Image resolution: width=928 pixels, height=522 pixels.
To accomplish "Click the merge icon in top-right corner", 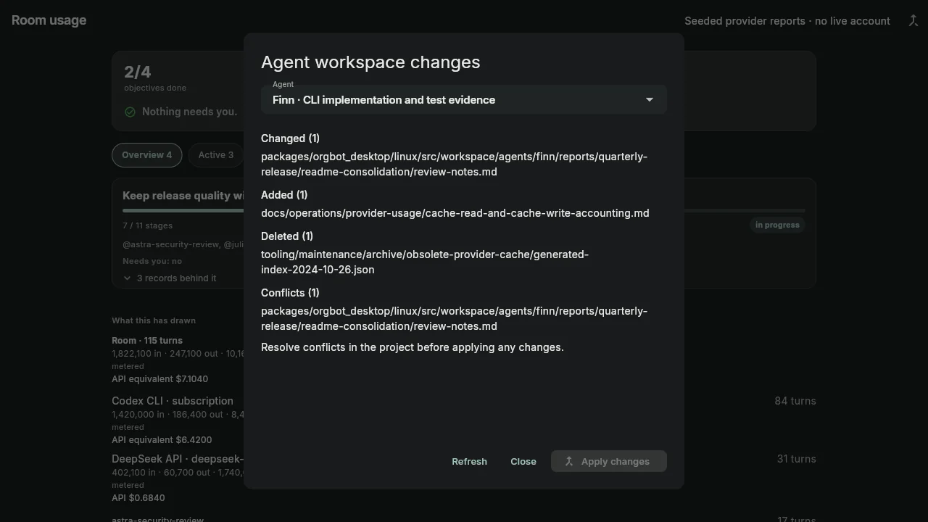I will [x=913, y=21].
